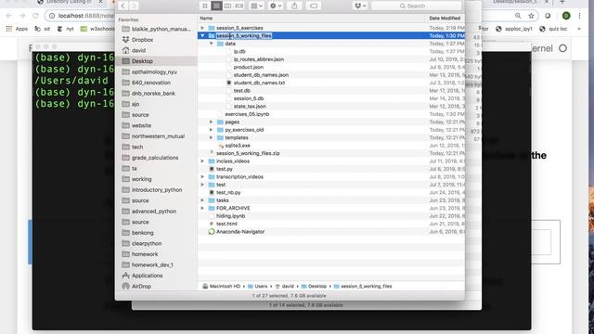This screenshot has width=594, height=334.
Task: Select the test.py file icon
Action: point(212,169)
